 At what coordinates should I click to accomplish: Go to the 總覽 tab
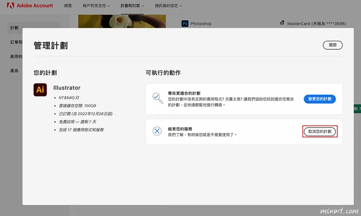(x=68, y=6)
